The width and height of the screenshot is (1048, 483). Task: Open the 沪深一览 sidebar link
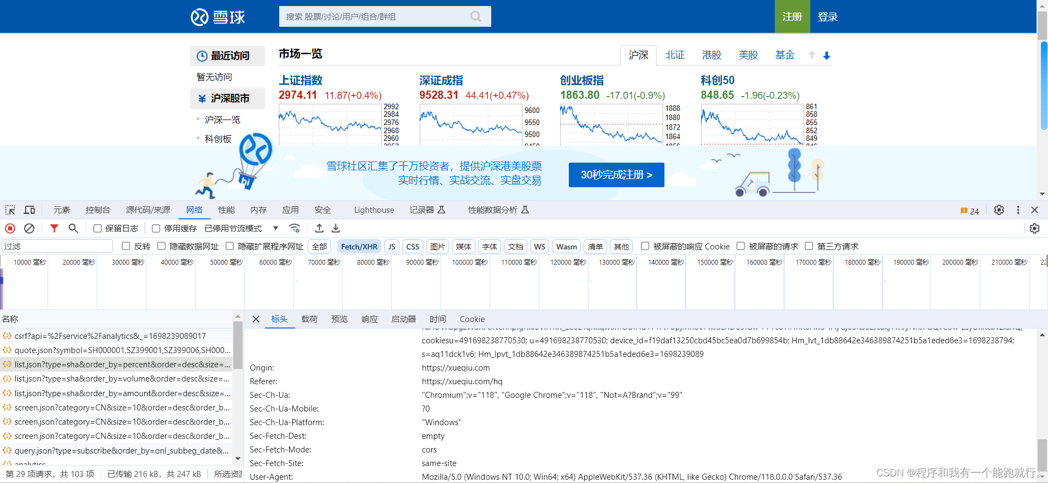222,120
